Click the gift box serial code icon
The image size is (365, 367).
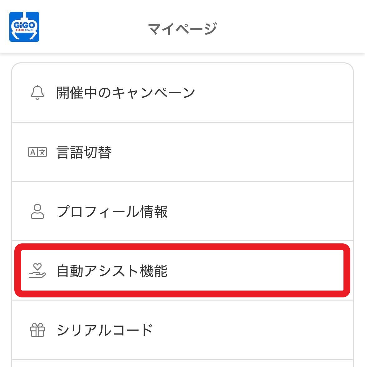pos(37,330)
